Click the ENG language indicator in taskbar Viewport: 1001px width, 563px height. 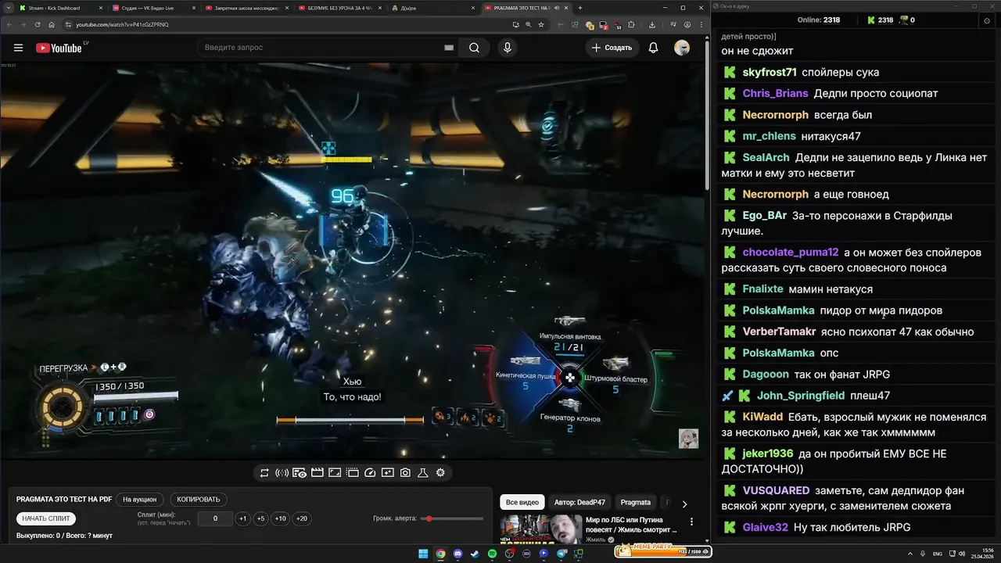click(x=938, y=554)
